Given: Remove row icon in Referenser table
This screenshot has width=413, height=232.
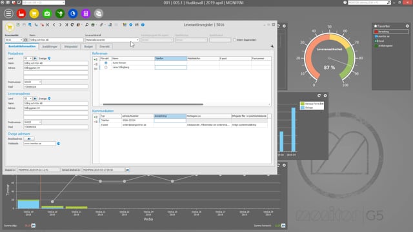Looking at the screenshot, I should pos(96,64).
